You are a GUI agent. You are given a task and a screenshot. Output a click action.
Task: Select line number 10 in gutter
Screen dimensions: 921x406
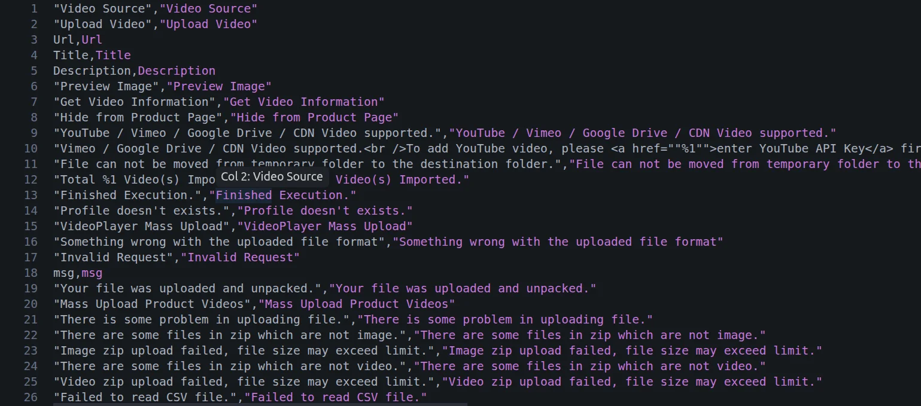(31, 148)
